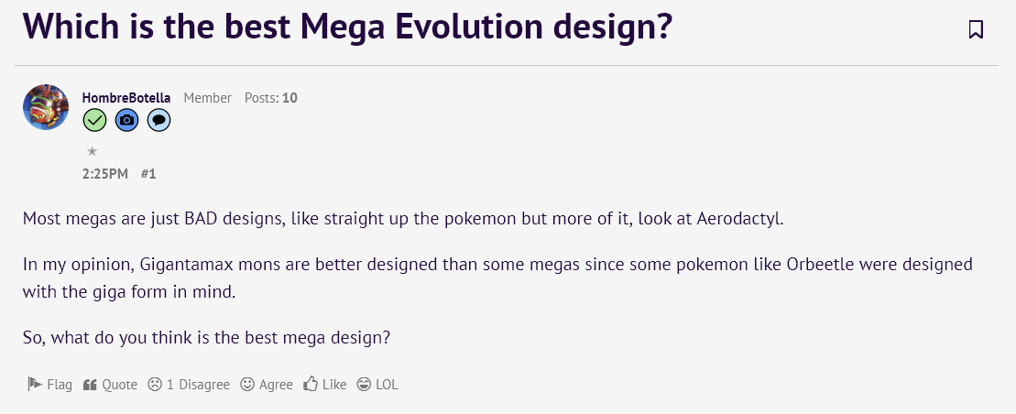Visit HombreBotella's profile via username
The image size is (1016, 414).
point(126,98)
